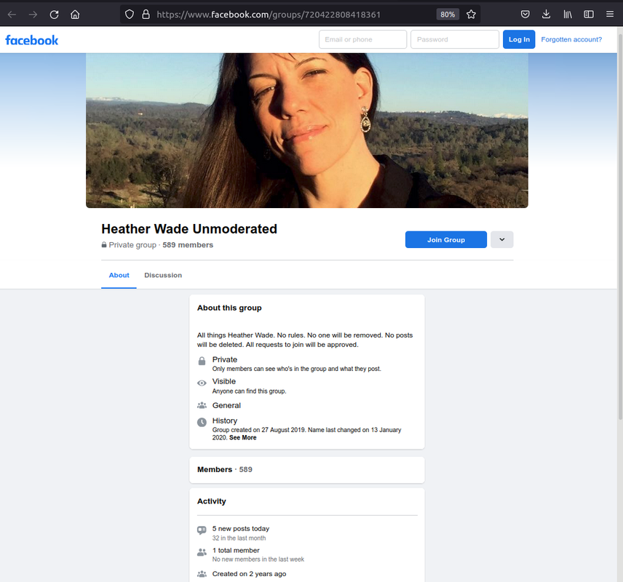Viewport: 623px width, 582px height.
Task: Open the group cover photo
Action: [x=307, y=130]
